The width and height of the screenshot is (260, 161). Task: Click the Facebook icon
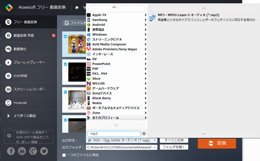tap(11, 151)
